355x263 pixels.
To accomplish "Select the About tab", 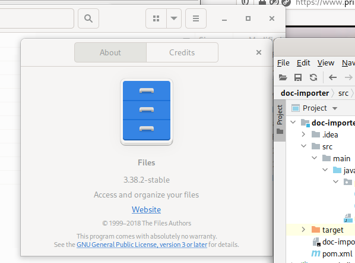I will point(110,52).
